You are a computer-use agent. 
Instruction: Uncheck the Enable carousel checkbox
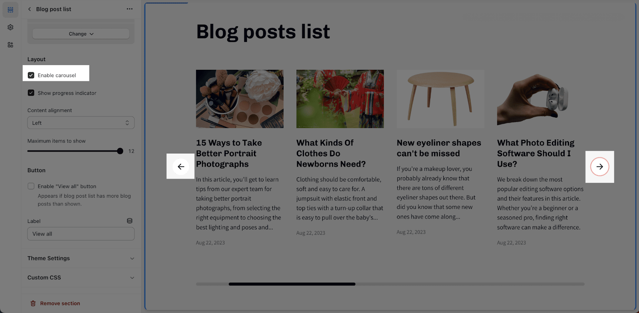[31, 75]
